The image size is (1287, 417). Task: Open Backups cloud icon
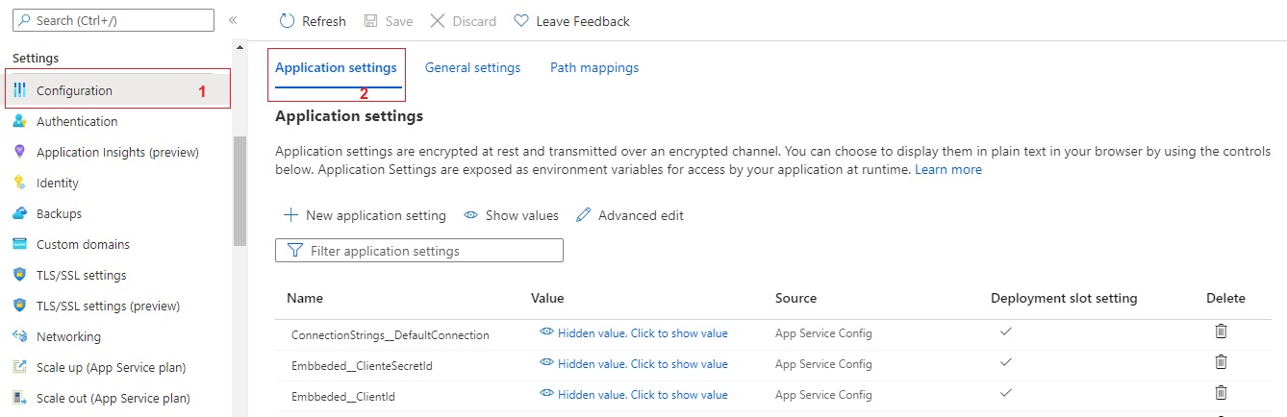click(x=19, y=214)
